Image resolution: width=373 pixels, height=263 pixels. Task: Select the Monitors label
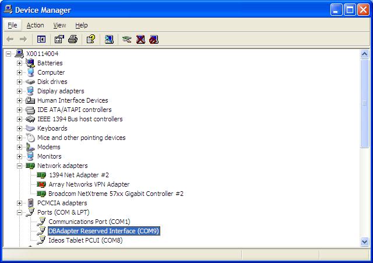tap(49, 156)
